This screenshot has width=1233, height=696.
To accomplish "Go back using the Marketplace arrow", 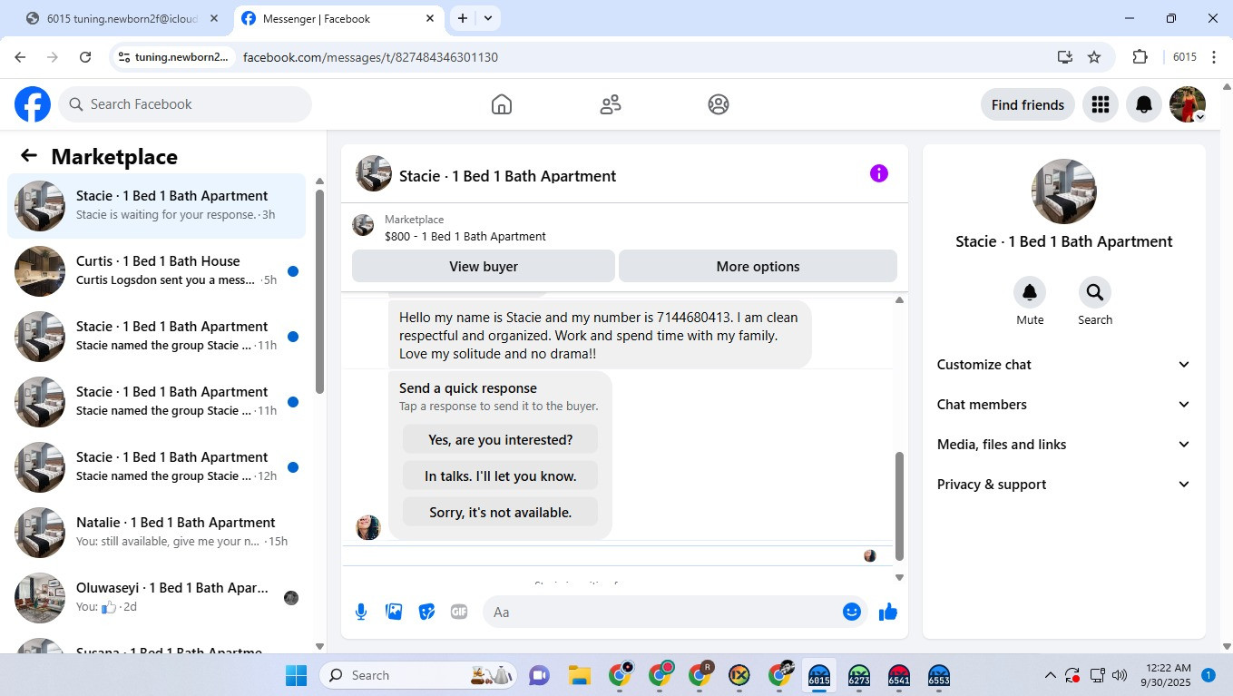I will point(29,156).
